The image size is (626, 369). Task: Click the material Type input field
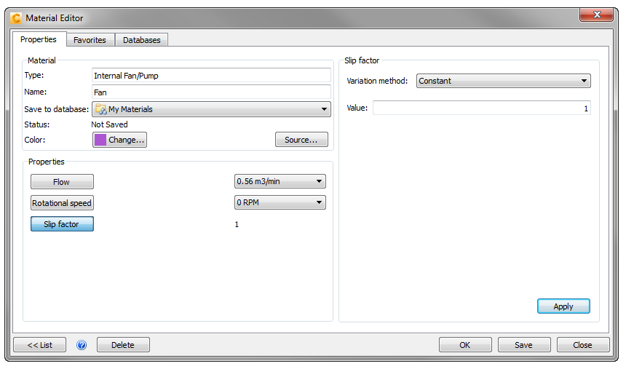point(211,76)
